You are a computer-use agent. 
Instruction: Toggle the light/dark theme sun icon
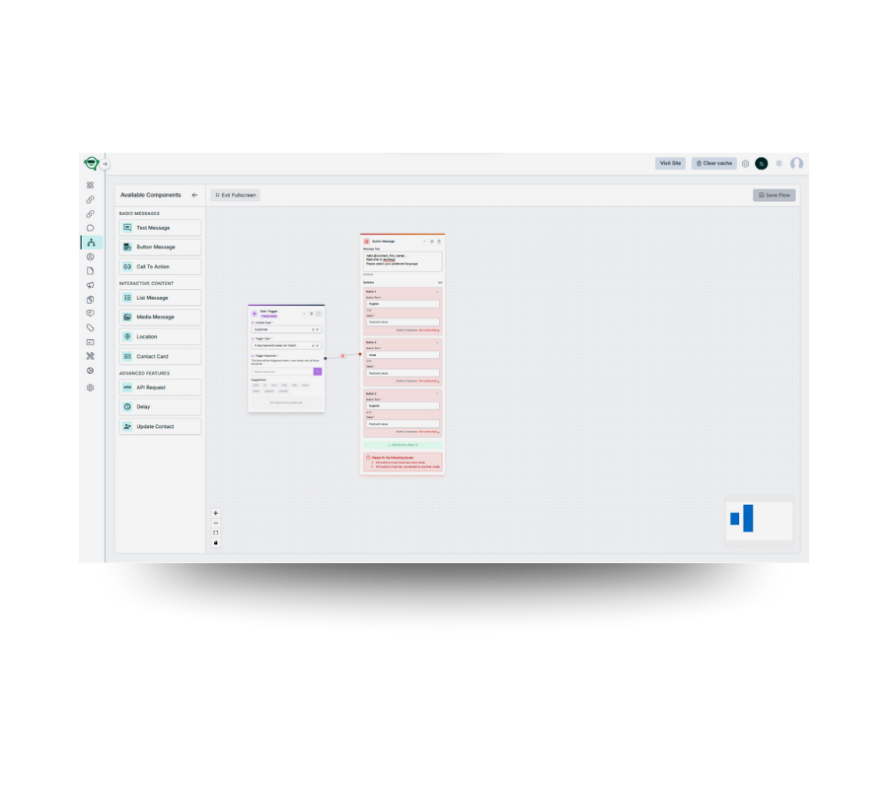(x=778, y=164)
